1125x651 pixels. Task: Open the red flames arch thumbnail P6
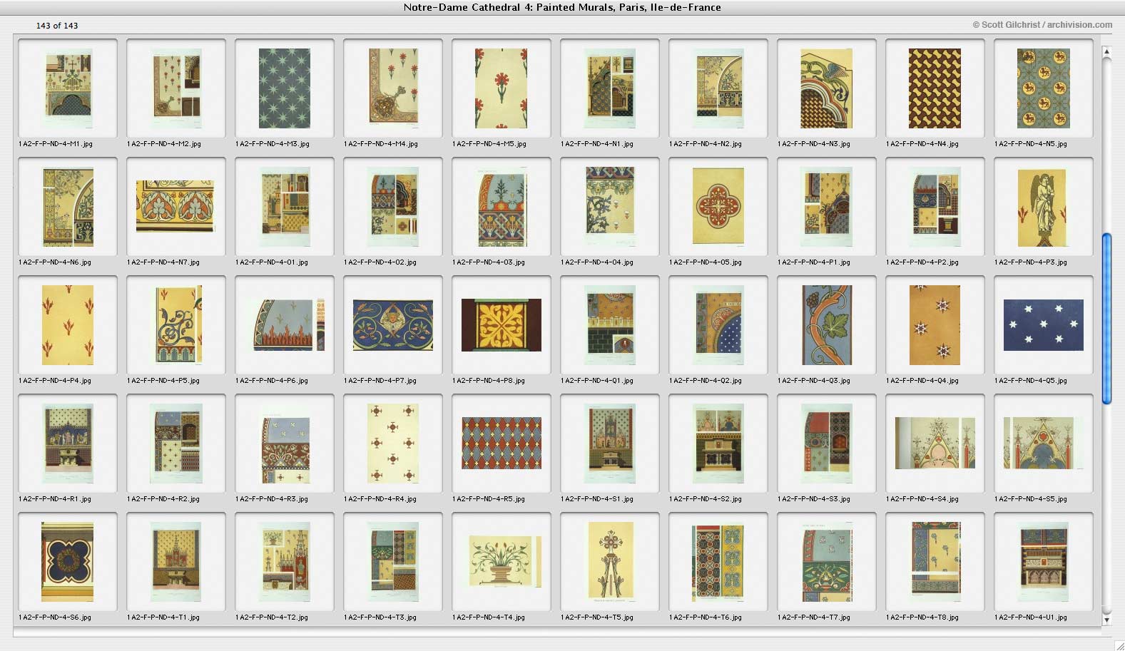pos(285,325)
